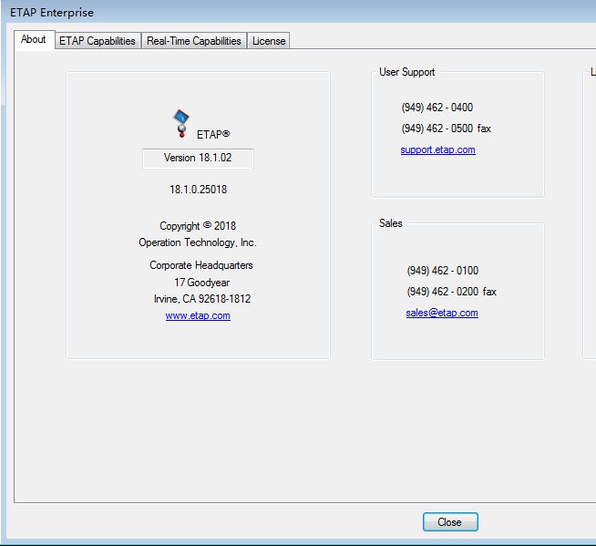Click the Sales group label
Viewport: 596px width, 546px height.
point(390,223)
